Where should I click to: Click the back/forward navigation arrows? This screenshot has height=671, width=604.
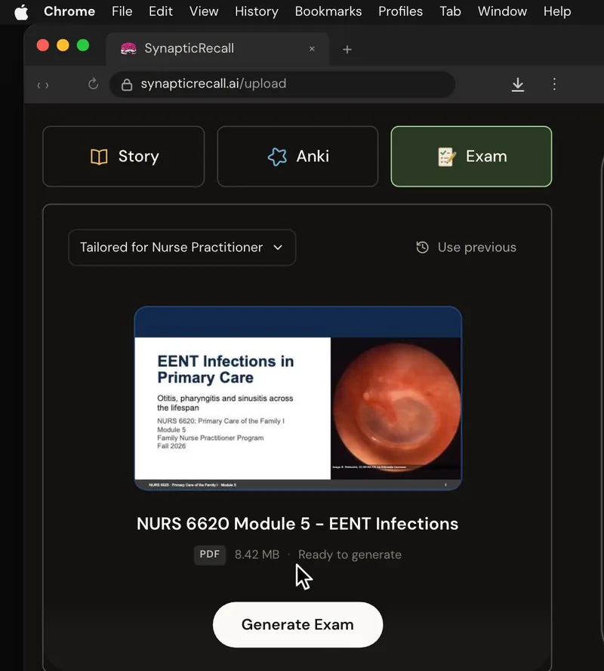[43, 85]
